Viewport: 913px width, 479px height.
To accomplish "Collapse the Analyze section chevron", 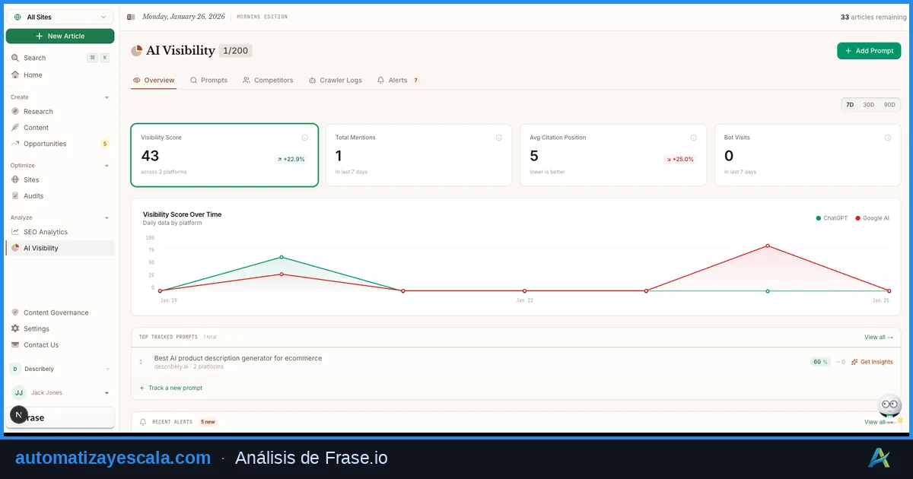I will (107, 218).
